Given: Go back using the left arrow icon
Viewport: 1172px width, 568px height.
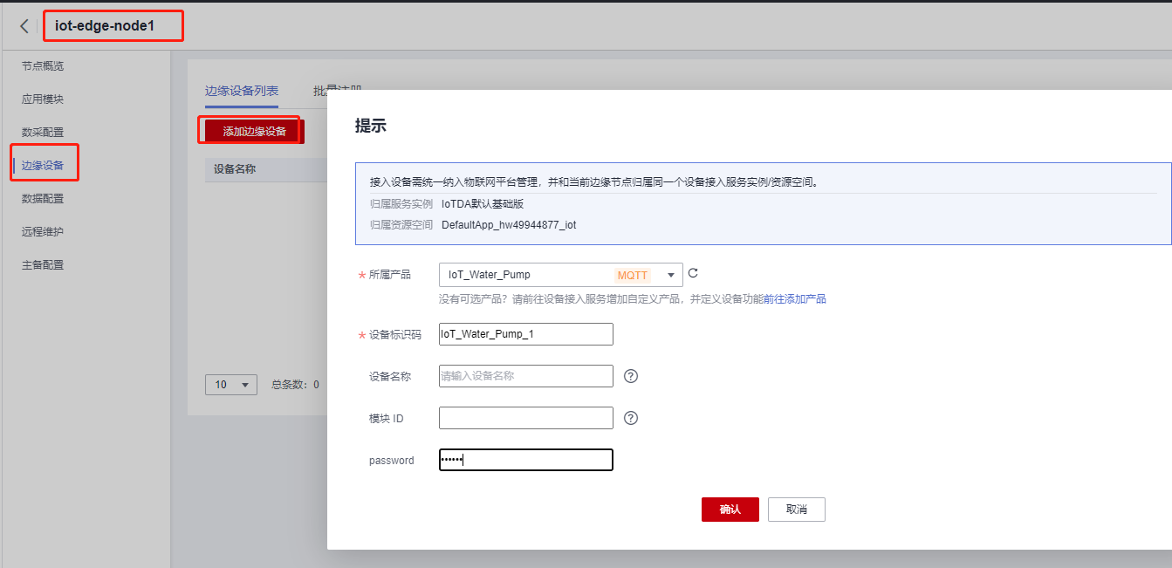Looking at the screenshot, I should (24, 26).
